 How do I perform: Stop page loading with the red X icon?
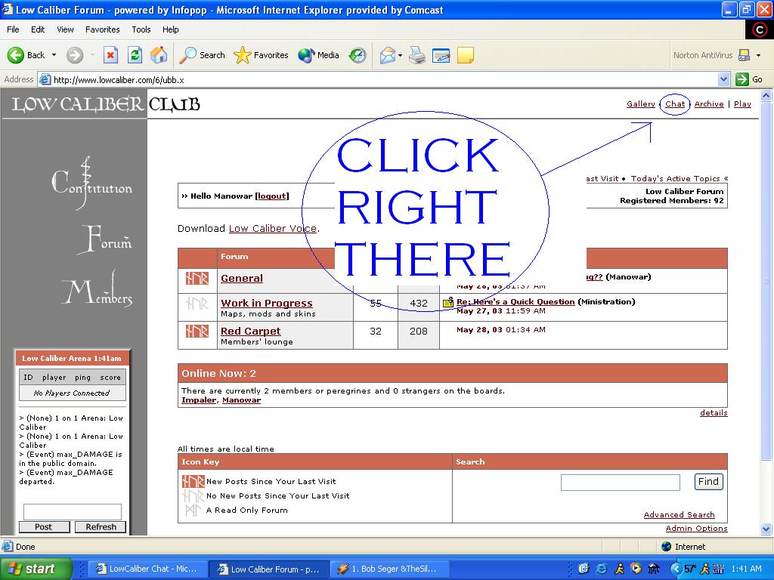point(110,55)
